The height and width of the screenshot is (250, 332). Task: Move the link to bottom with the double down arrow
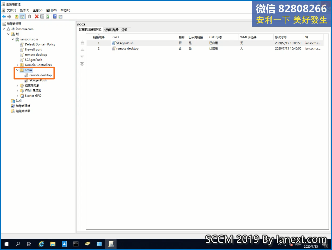click(82, 64)
